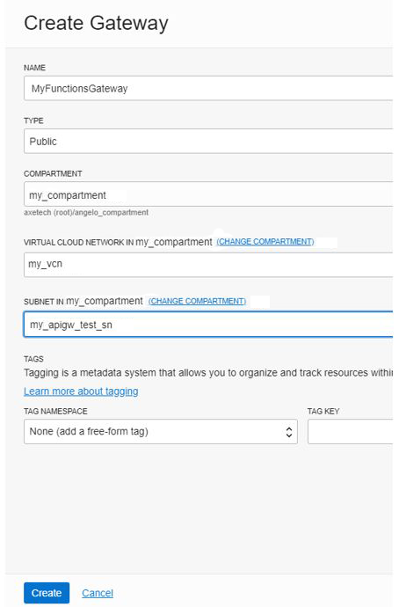
Task: Click the Tagging metadata description text
Action: [x=208, y=373]
